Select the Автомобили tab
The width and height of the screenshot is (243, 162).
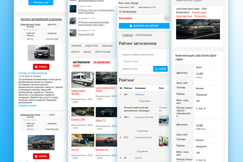pyautogui.click(x=81, y=62)
